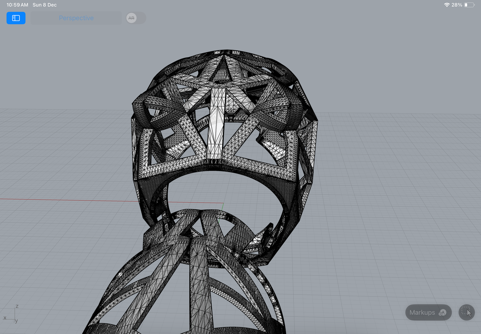Click the y-axis label on axis gizmo
The height and width of the screenshot is (334, 481).
[16, 321]
